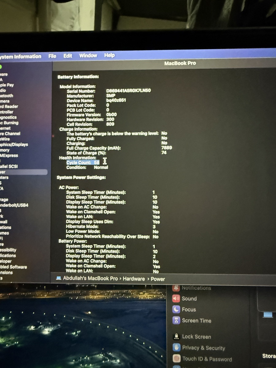Click Prioritize Network Reachability Over Sleep row
Screen dimensions: 276x368
coord(112,236)
